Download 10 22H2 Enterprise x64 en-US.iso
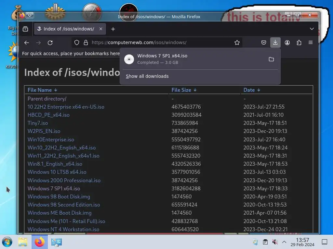This screenshot has width=333, height=249. [x=66, y=107]
